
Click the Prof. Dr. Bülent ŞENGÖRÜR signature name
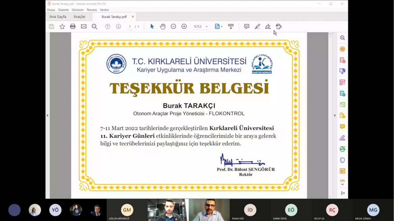click(246, 169)
